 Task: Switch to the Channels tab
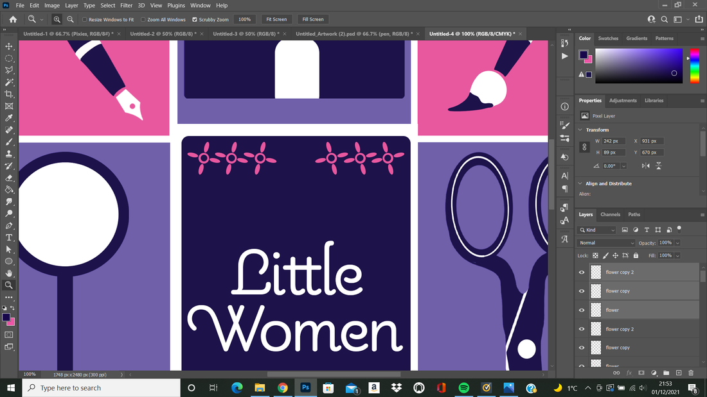click(610, 215)
